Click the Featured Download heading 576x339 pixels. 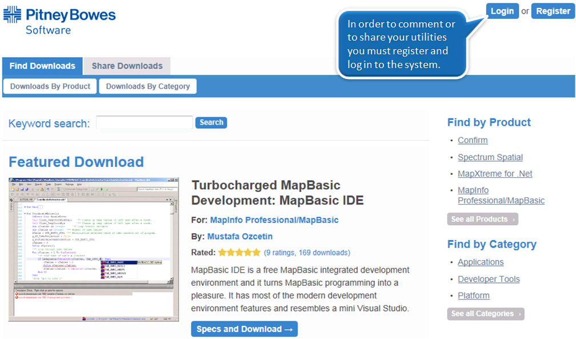tap(76, 162)
